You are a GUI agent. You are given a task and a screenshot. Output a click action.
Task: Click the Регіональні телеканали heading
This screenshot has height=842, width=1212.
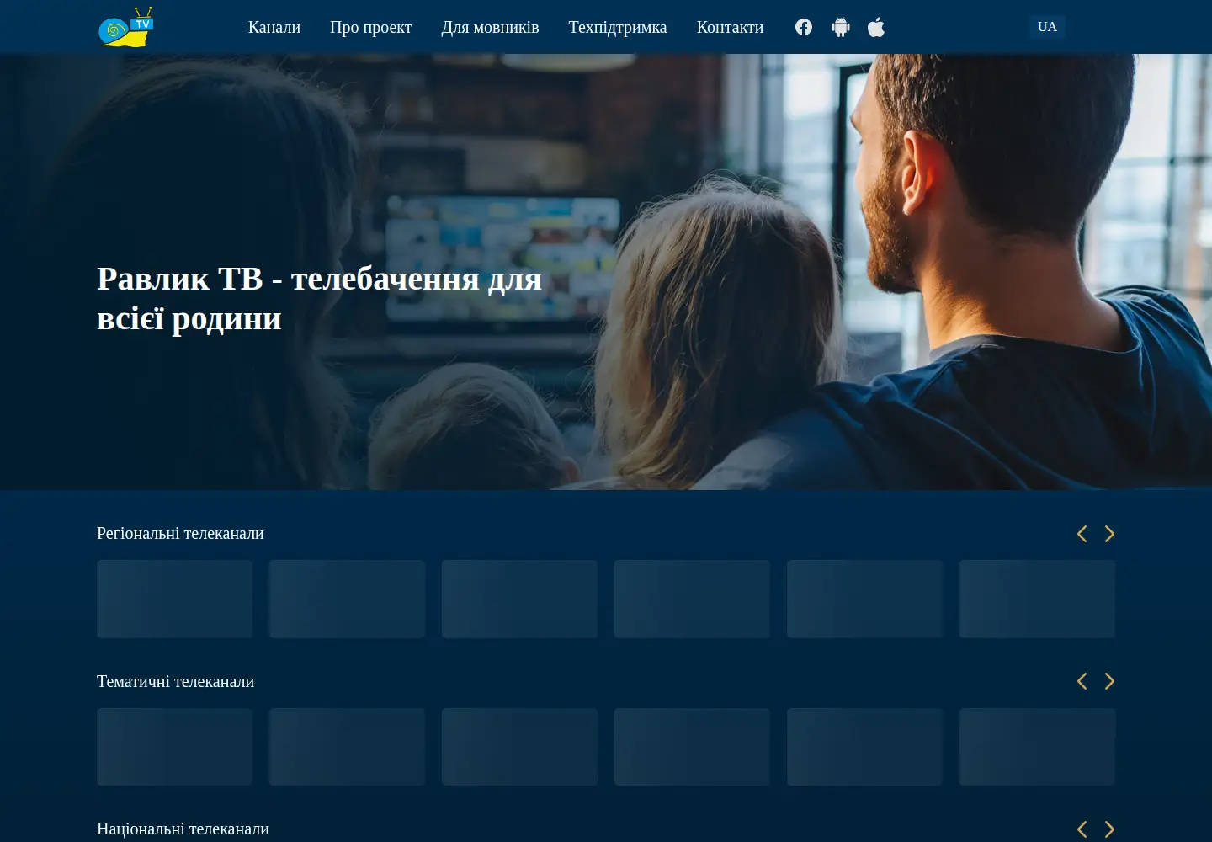[x=180, y=533]
